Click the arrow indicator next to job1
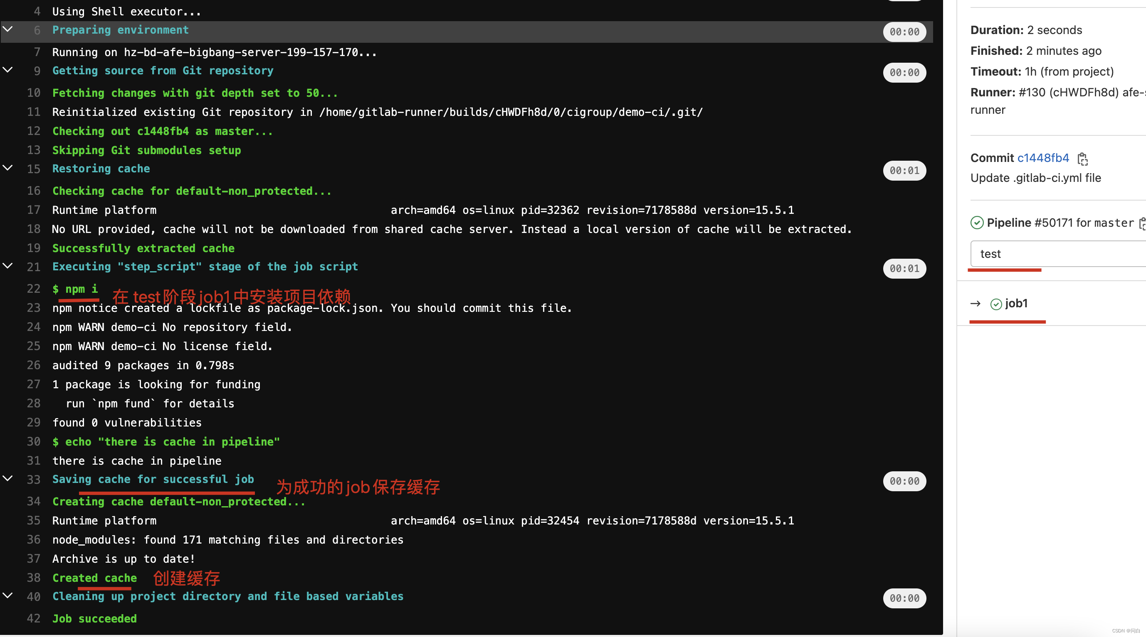This screenshot has height=637, width=1146. click(x=975, y=304)
